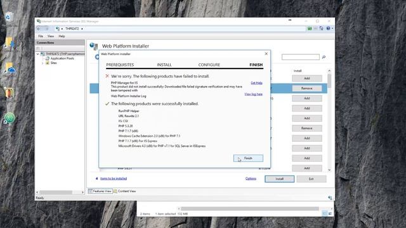Viewport: 406px width, 228px height.
Task: Expand the Sites tree node
Action: tap(43, 63)
